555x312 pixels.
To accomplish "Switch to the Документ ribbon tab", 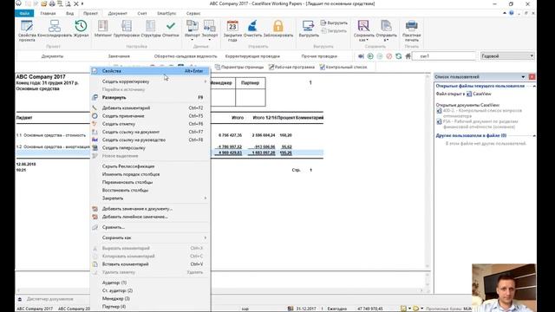I will point(118,13).
